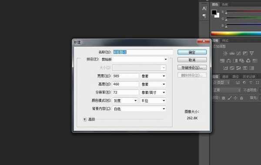Add a Hue/Saturation adjustment icon
Image resolution: width=261 pixels, height=165 pixels.
(222, 61)
